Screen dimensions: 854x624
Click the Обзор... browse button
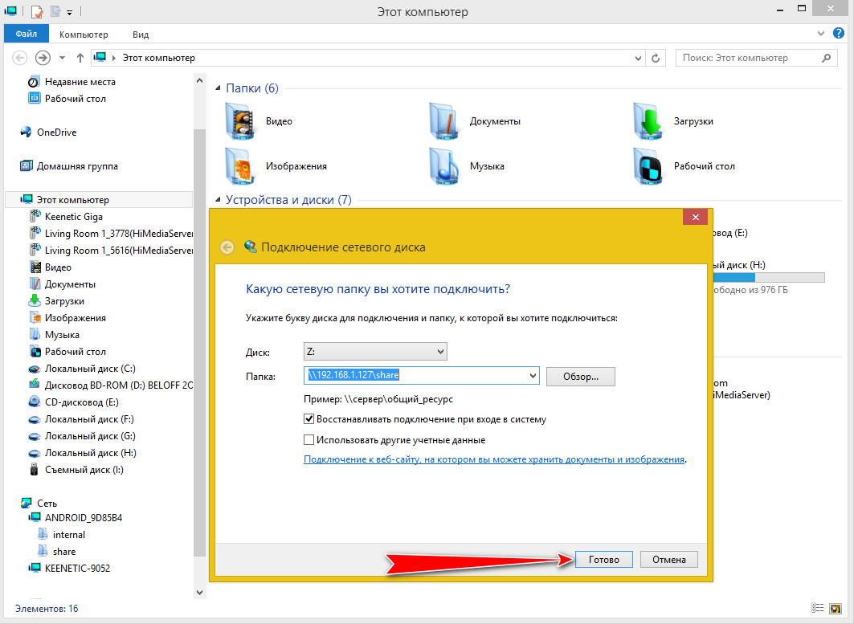pos(581,377)
